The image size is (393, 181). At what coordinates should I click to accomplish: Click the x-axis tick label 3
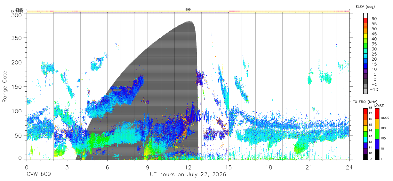coord(67,167)
